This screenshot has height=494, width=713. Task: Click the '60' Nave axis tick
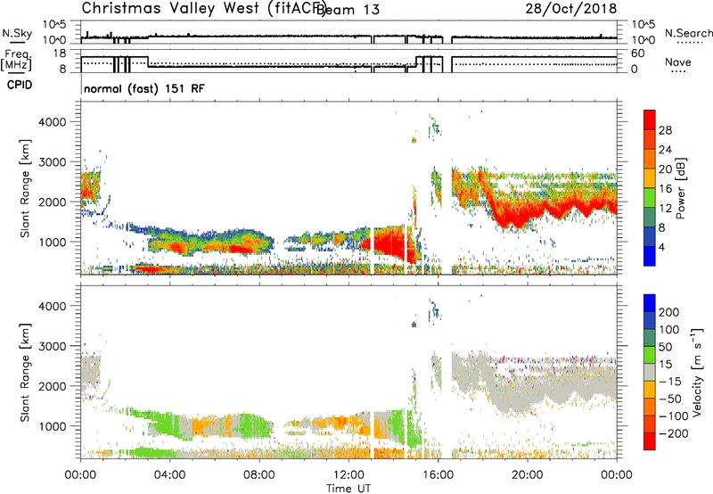click(637, 54)
